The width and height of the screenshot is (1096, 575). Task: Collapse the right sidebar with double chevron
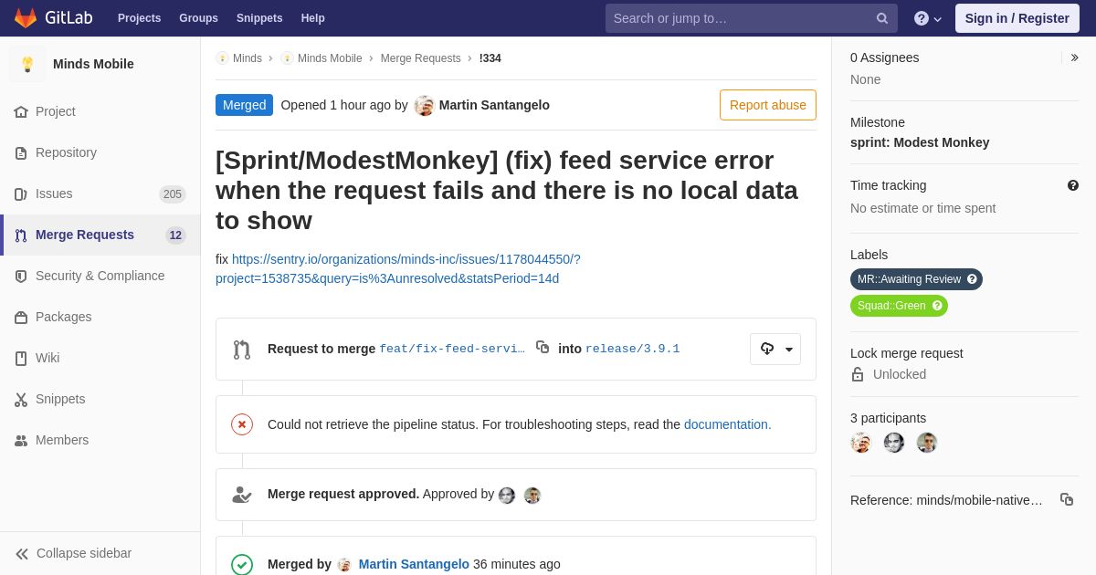[x=1074, y=57]
